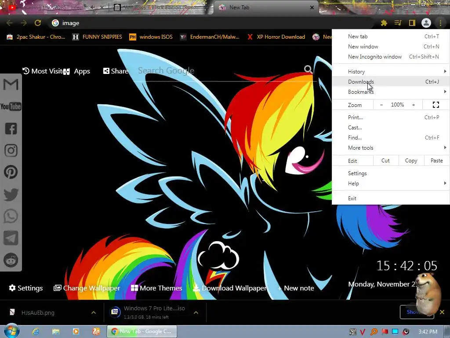This screenshot has height=338, width=450.
Task: Open Settings from Chrome menu
Action: tap(391, 173)
